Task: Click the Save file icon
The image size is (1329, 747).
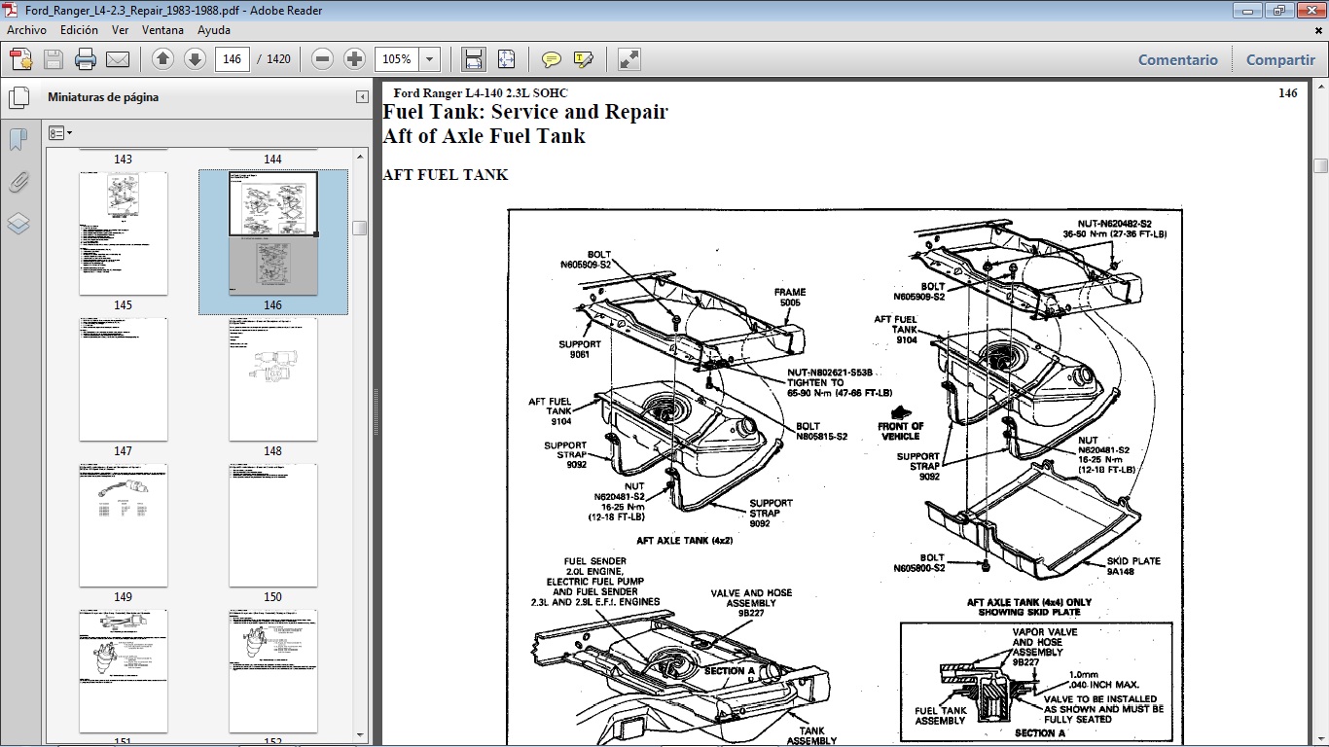Action: pos(54,59)
